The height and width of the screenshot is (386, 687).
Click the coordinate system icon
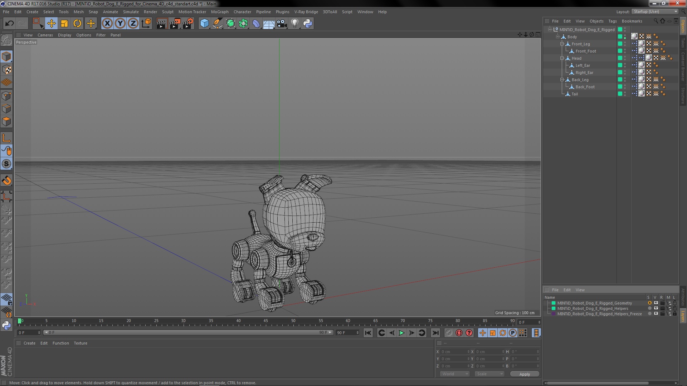pos(146,24)
